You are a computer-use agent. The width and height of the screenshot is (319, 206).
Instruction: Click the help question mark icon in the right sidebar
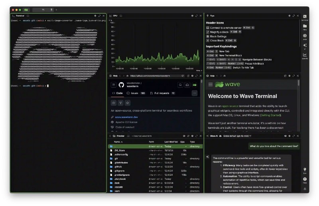[305, 180]
